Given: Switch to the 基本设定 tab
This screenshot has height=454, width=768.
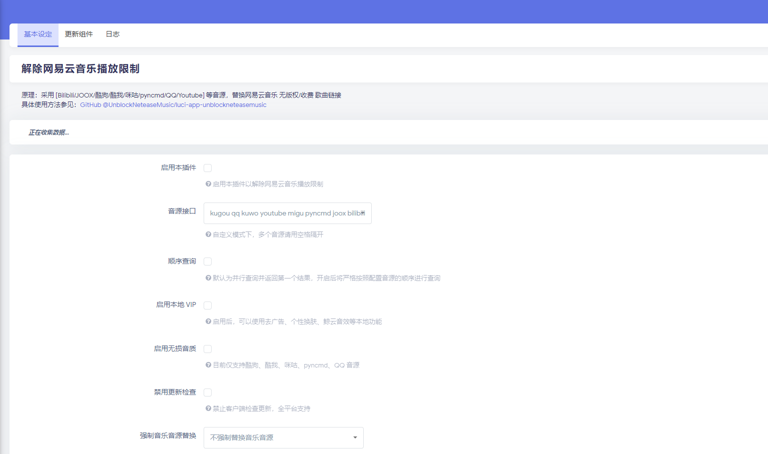Looking at the screenshot, I should (38, 34).
